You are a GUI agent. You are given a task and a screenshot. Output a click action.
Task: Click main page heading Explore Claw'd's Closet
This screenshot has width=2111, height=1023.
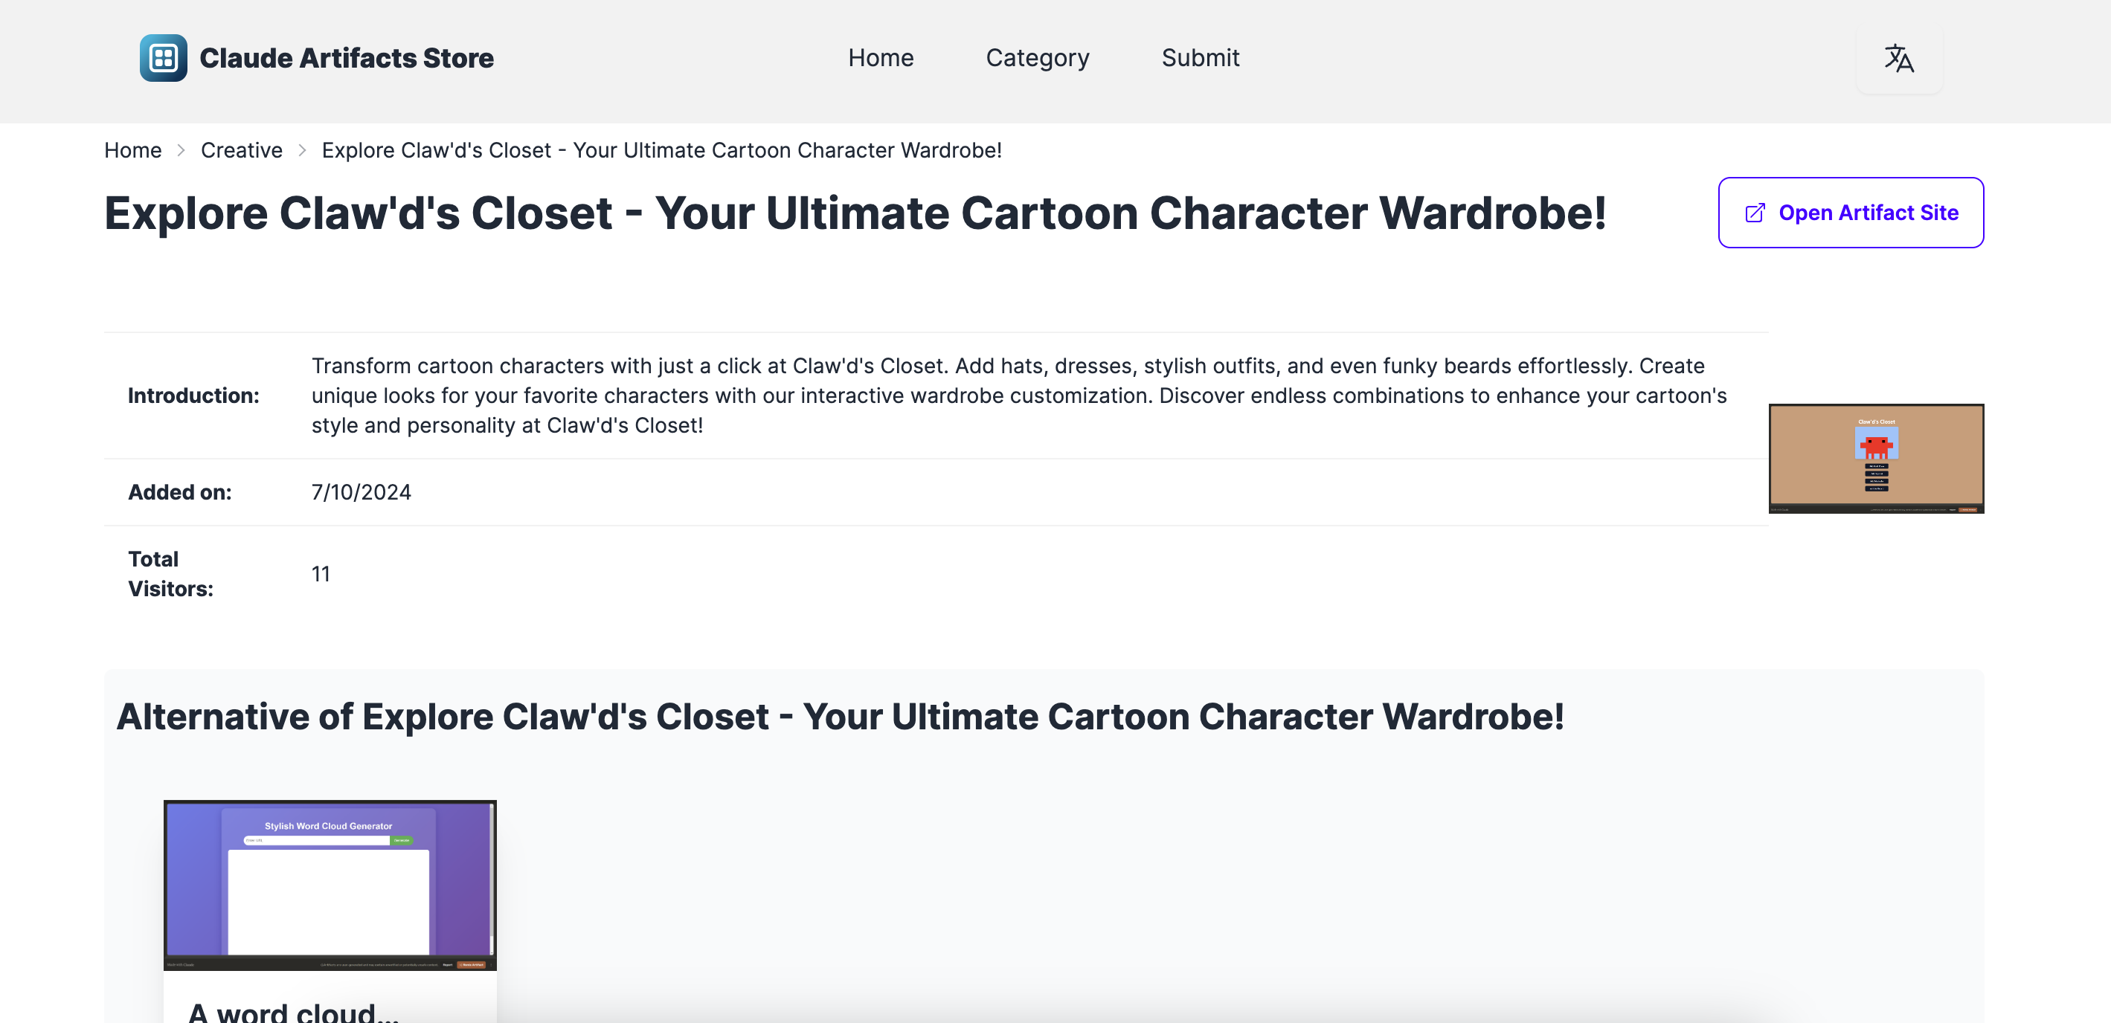(x=855, y=213)
